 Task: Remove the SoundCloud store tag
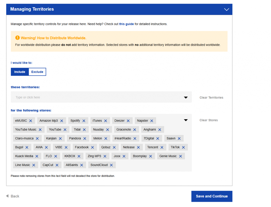111,165
